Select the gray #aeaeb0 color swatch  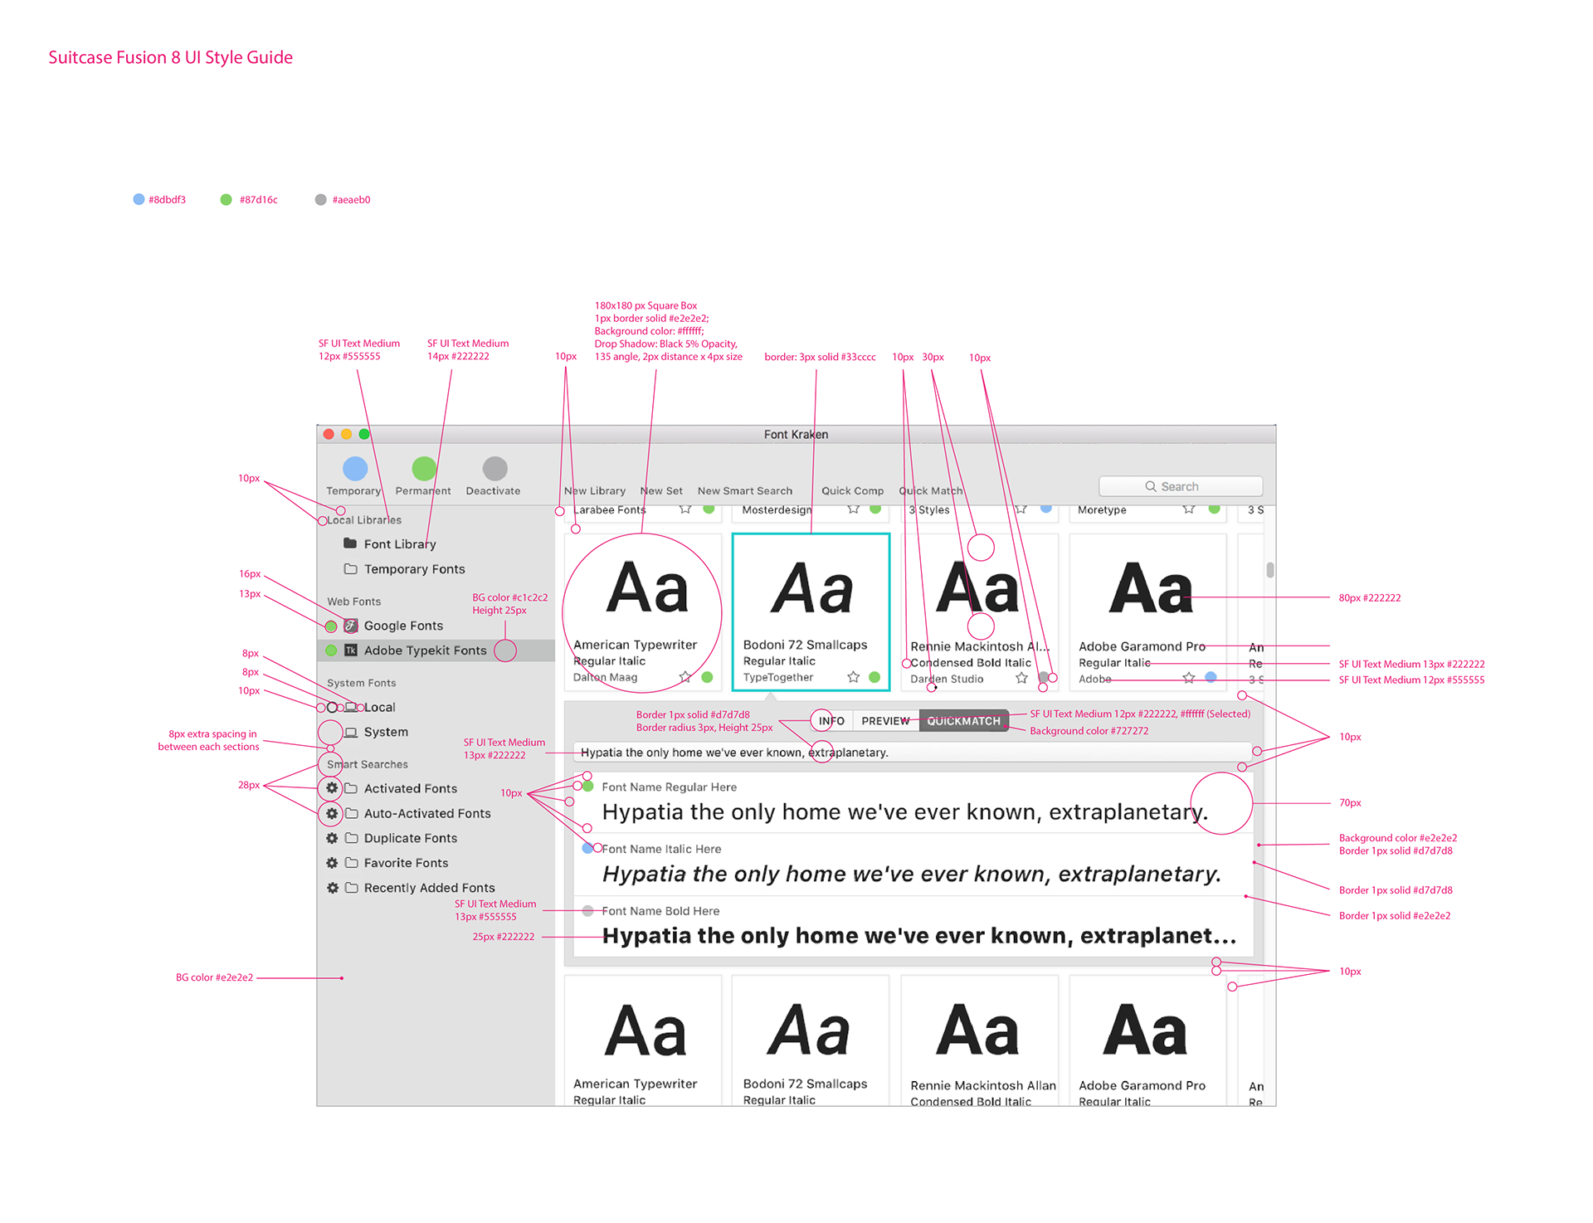[x=320, y=199]
